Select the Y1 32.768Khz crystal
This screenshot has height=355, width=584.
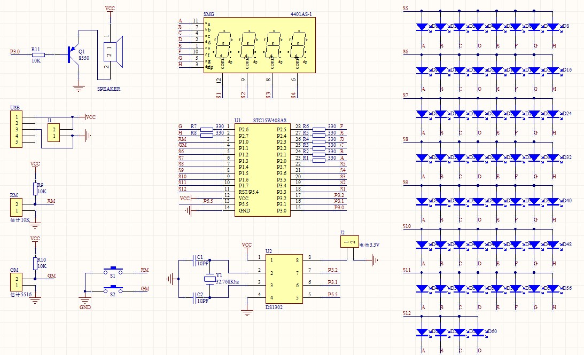click(x=209, y=280)
